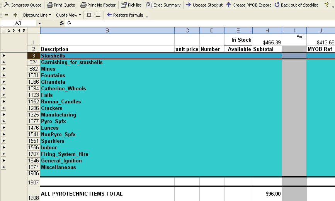Click the Compress Quote toolbar button
The height and width of the screenshot is (201, 335).
[x=22, y=5]
